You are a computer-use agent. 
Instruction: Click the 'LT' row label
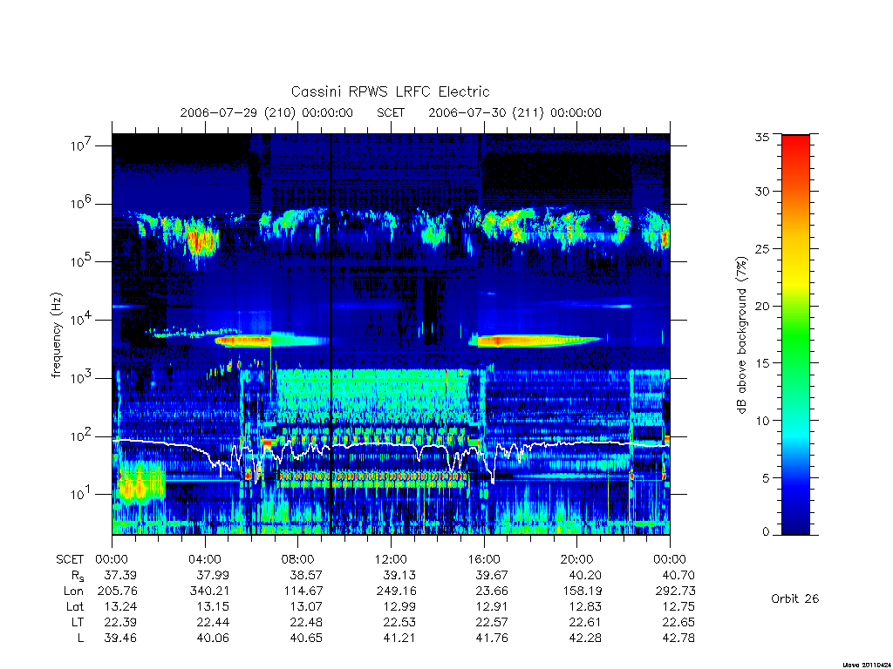(x=78, y=622)
